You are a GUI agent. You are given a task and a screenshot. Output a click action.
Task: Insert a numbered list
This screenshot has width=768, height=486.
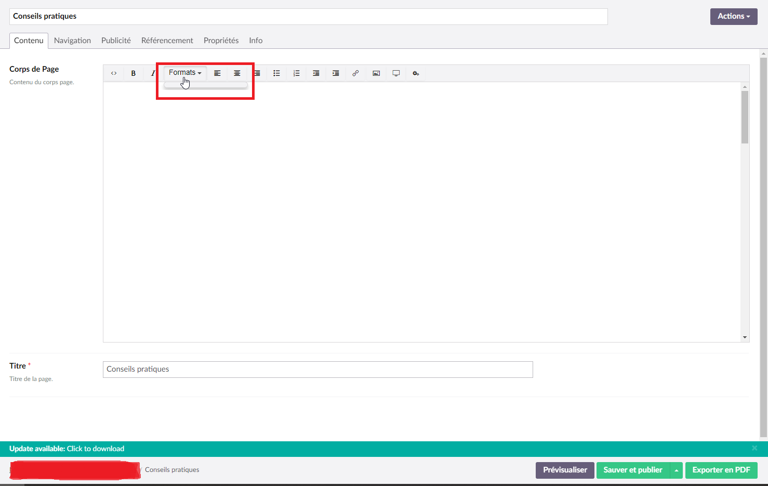point(296,73)
